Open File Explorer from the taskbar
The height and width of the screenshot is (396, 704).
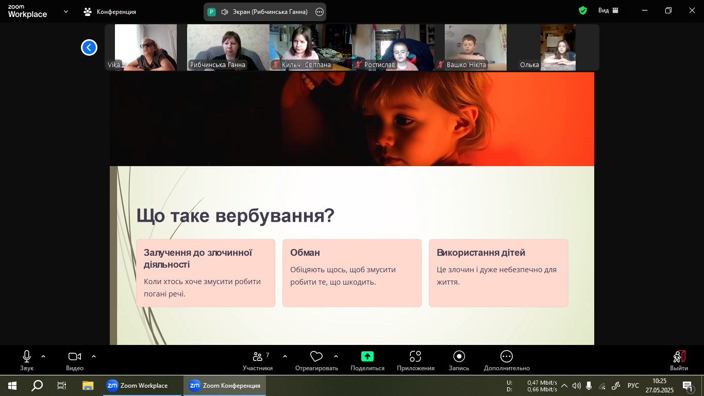[88, 386]
